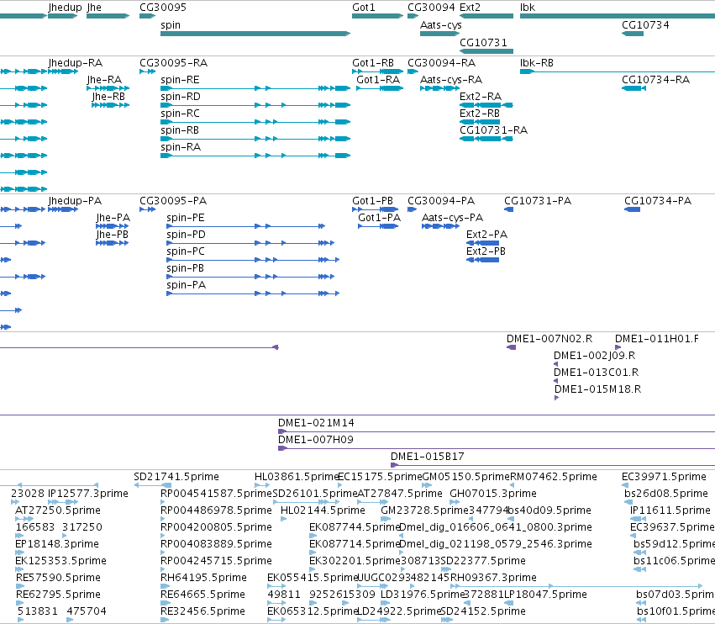
Task: Click the DME1-015M18.R label
Action: pos(598,389)
